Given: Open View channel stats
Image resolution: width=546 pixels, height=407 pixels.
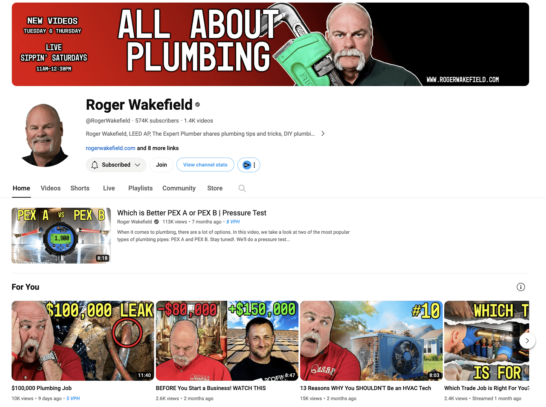Looking at the screenshot, I should pyautogui.click(x=205, y=165).
